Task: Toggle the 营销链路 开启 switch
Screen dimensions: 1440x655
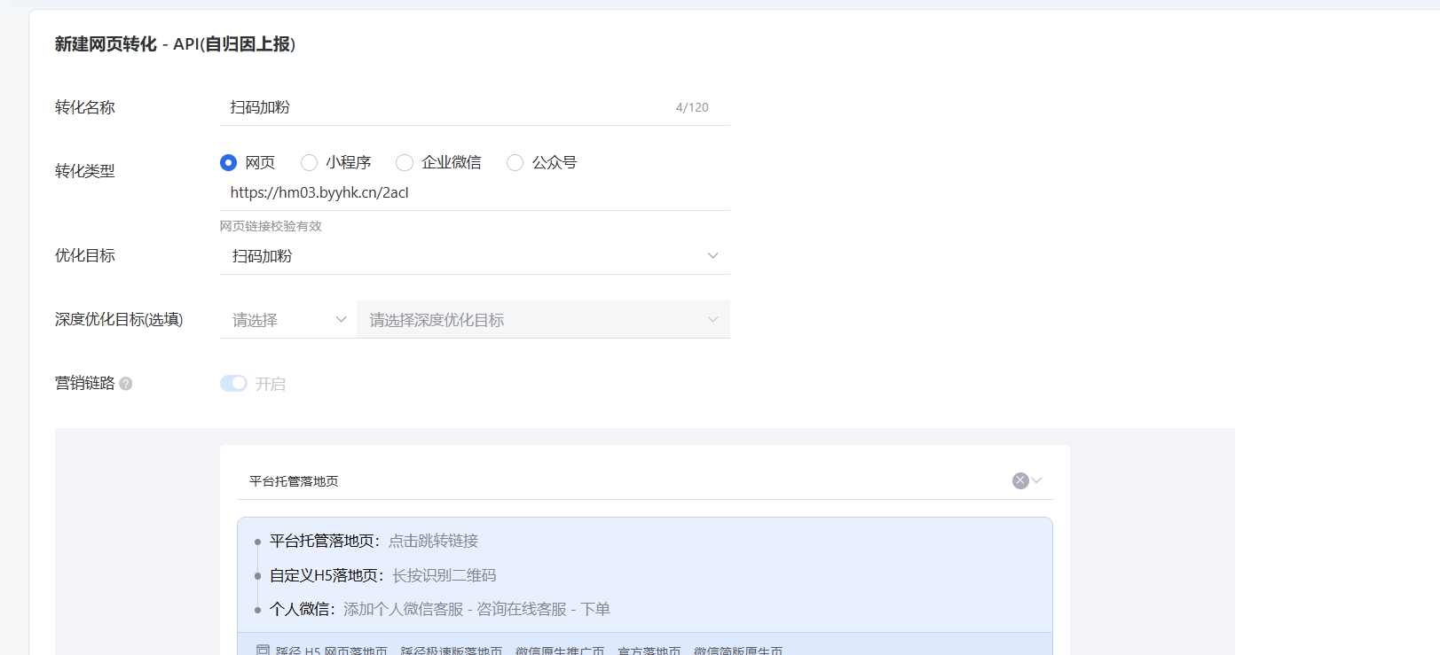Action: point(233,383)
